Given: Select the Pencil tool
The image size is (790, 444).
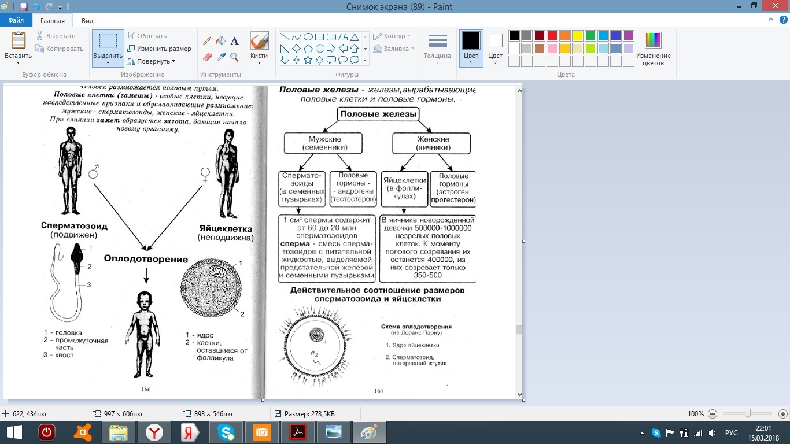Looking at the screenshot, I should tap(207, 41).
